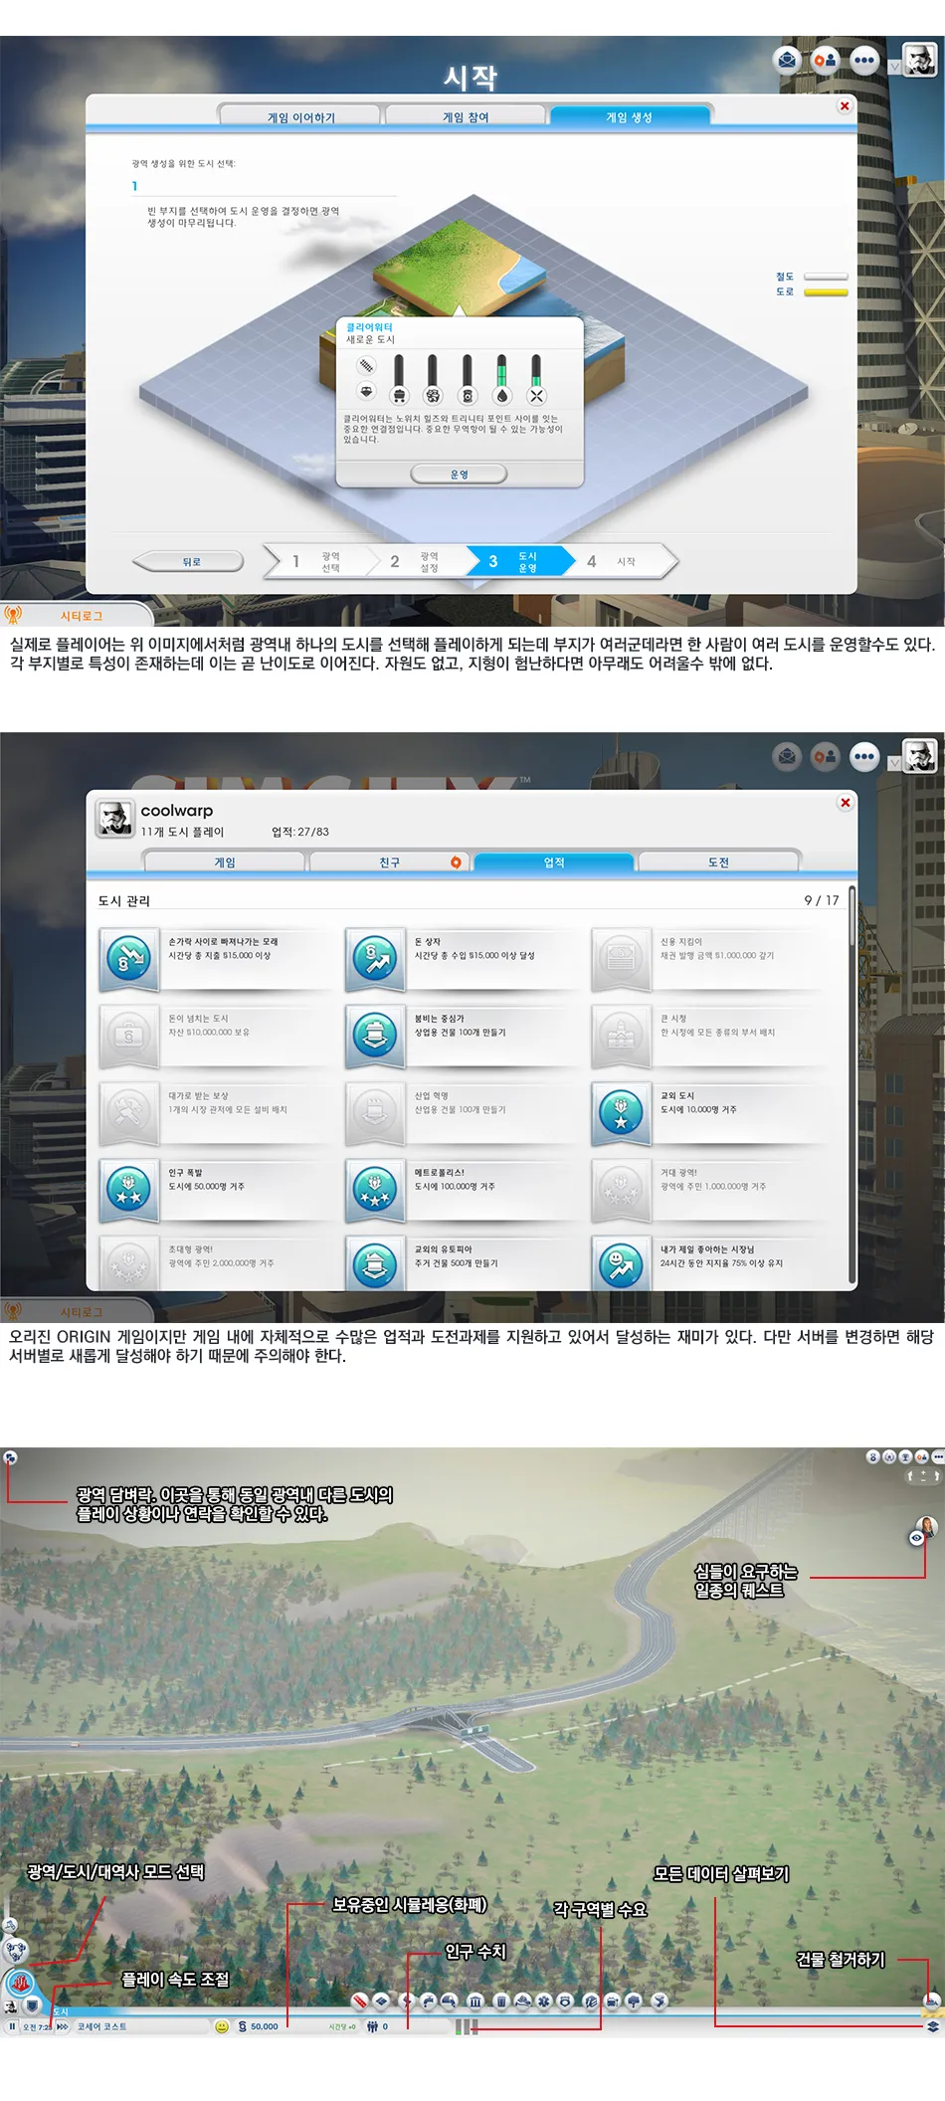Open the data layers map icon
This screenshot has height=2101, width=945.
point(932,2026)
